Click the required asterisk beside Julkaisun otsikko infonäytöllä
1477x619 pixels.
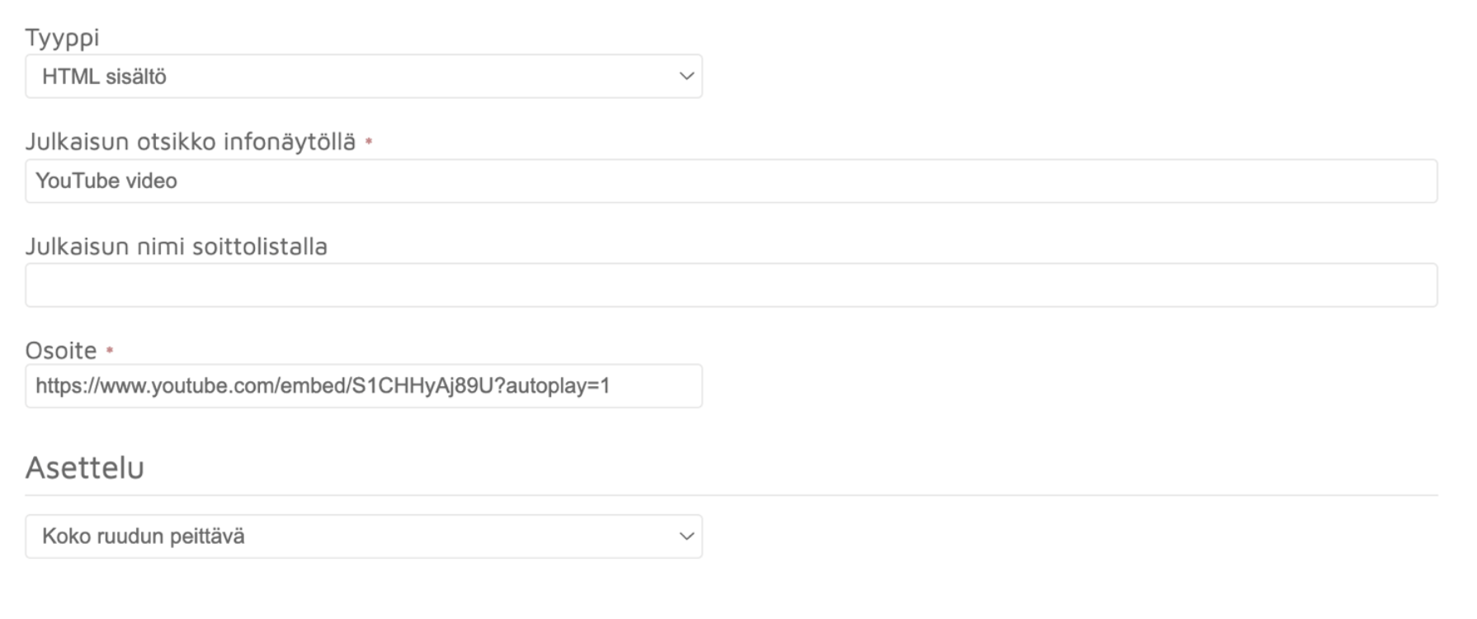369,142
